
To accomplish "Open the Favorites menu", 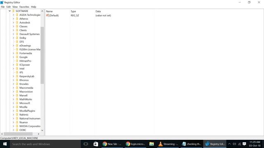I will (x=24, y=7).
